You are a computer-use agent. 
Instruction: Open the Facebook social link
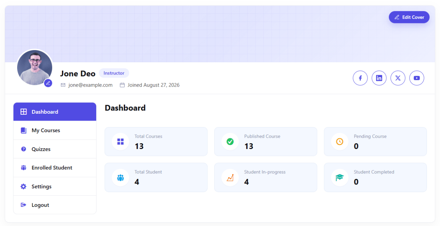pyautogui.click(x=360, y=78)
